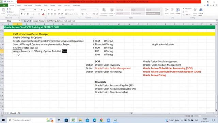218x123 pixels.
Task: Click AutoSum sigma icon
Action: click(183, 9)
